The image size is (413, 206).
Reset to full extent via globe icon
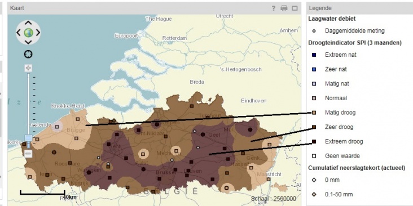(28, 33)
